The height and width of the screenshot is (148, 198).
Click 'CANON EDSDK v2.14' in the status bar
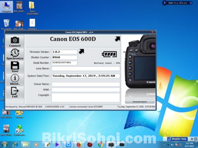55,107
